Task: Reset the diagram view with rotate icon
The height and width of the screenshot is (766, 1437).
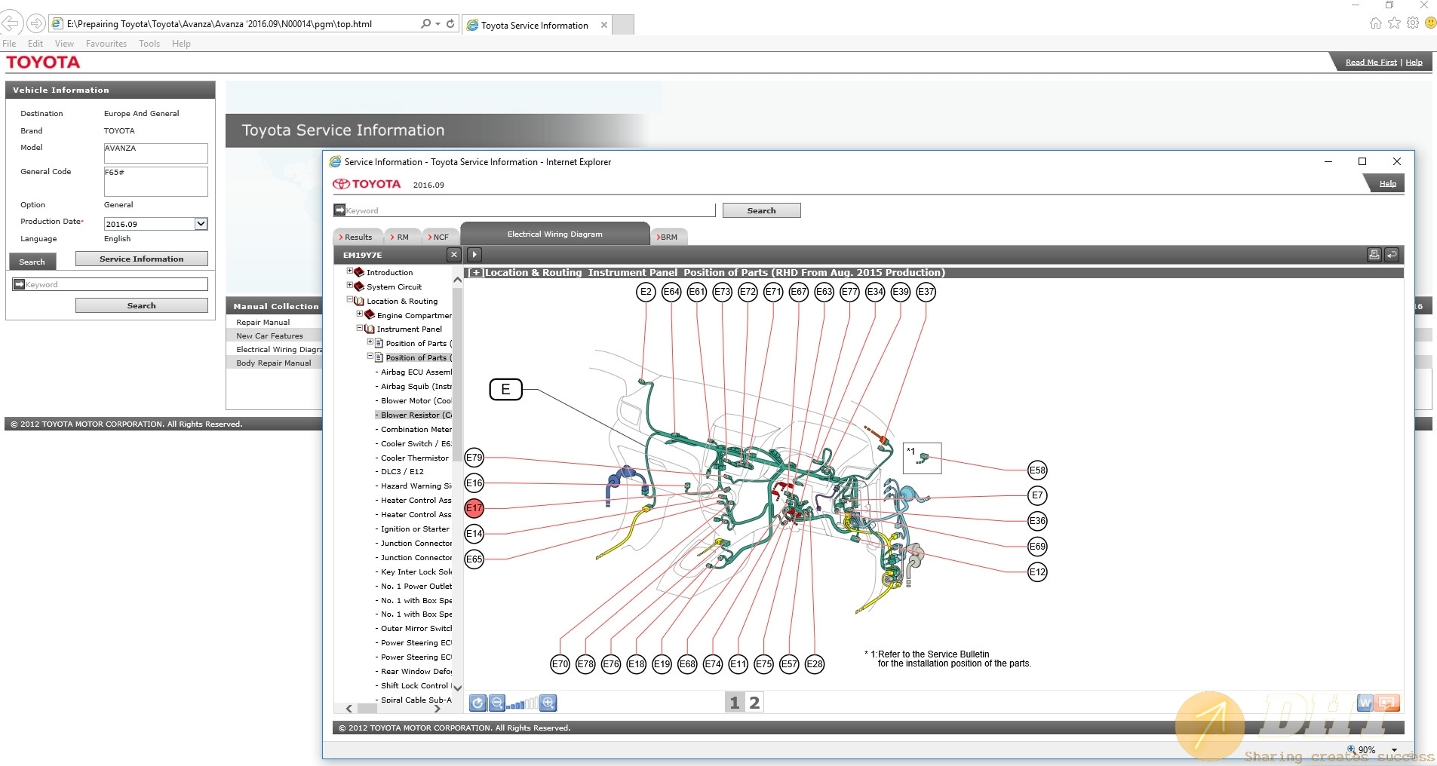Action: (477, 703)
